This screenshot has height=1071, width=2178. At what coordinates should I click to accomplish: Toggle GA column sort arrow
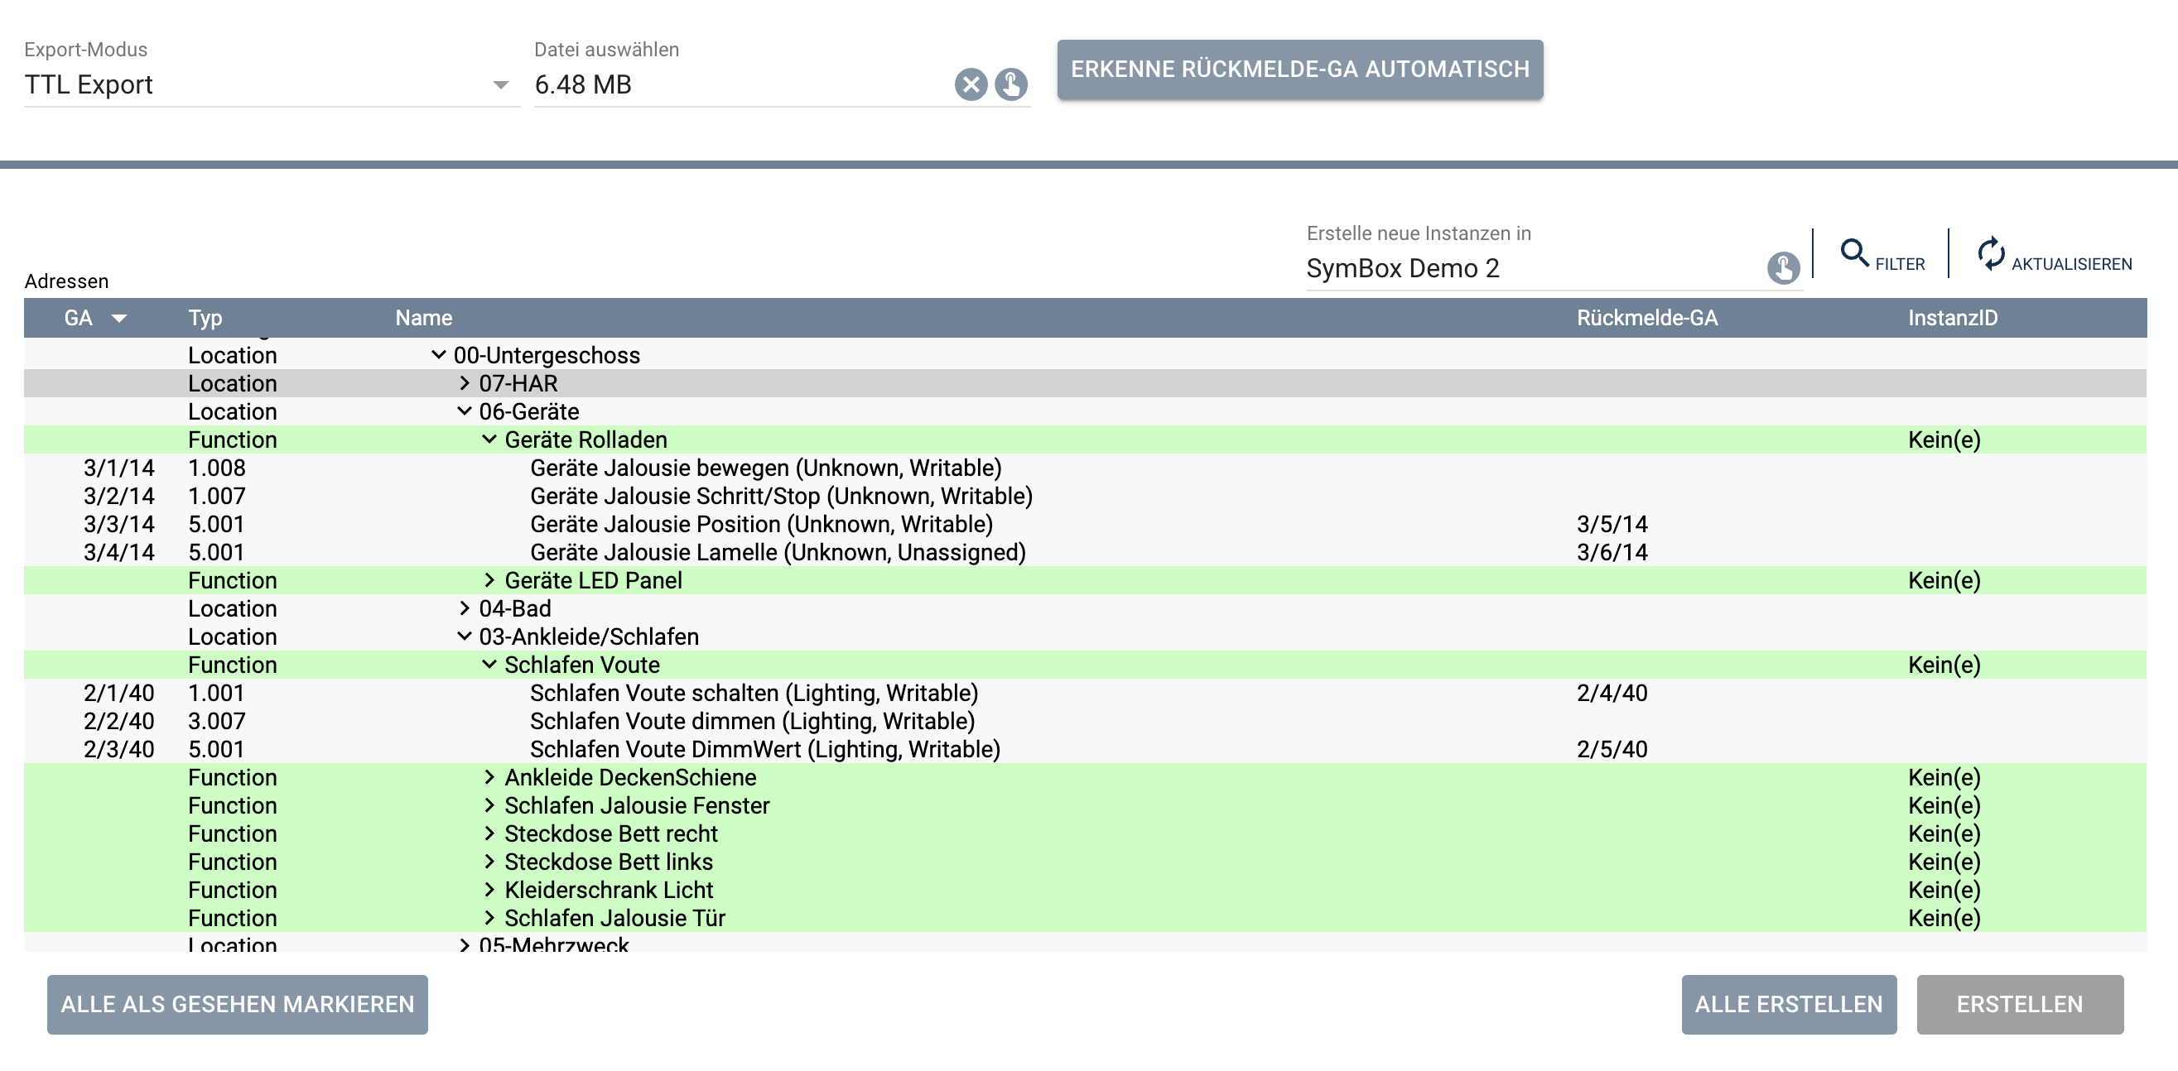(119, 319)
